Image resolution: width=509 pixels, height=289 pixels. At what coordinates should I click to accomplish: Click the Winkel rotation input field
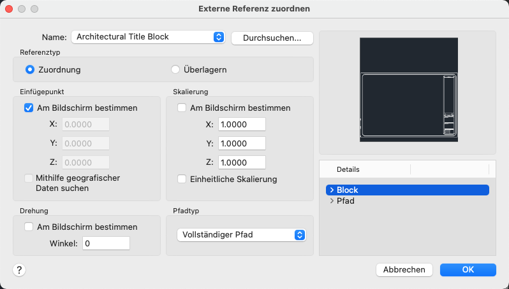[x=106, y=243]
